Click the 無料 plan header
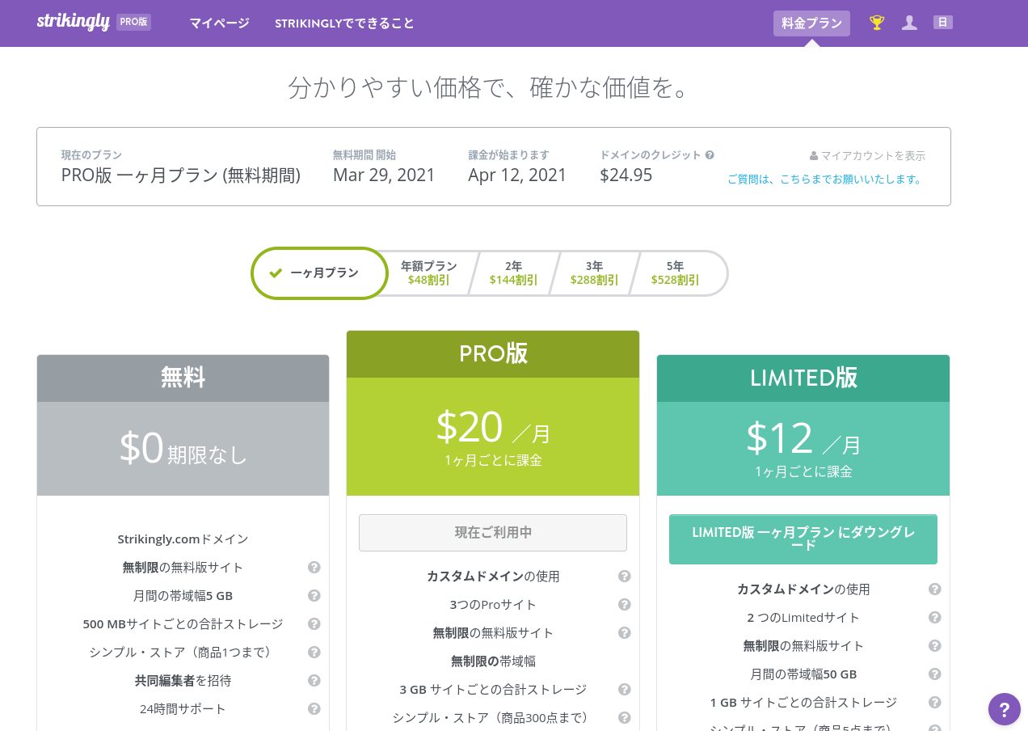 (183, 378)
